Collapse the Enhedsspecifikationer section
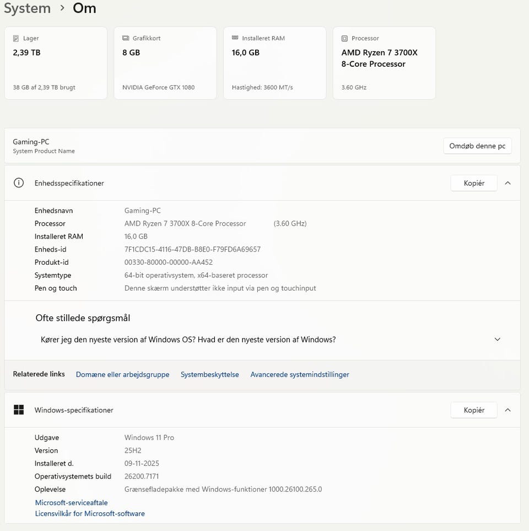The height and width of the screenshot is (531, 529). pyautogui.click(x=508, y=183)
